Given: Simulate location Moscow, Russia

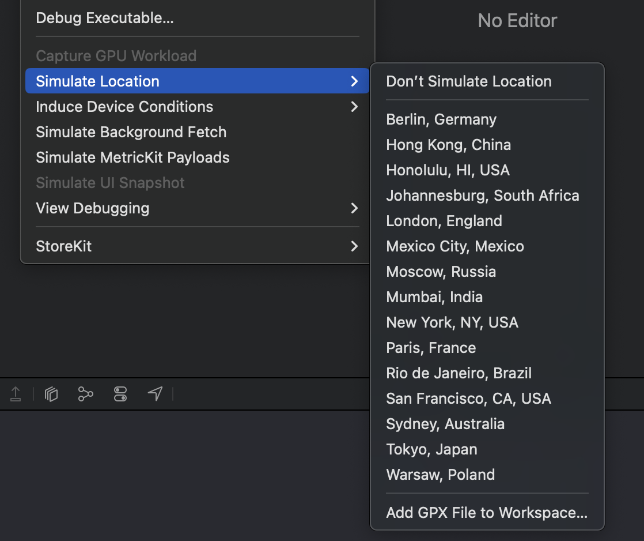Looking at the screenshot, I should tap(487, 272).
